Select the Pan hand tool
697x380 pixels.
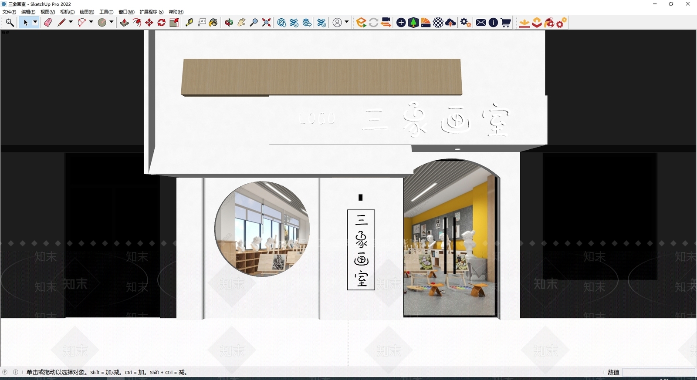click(241, 23)
